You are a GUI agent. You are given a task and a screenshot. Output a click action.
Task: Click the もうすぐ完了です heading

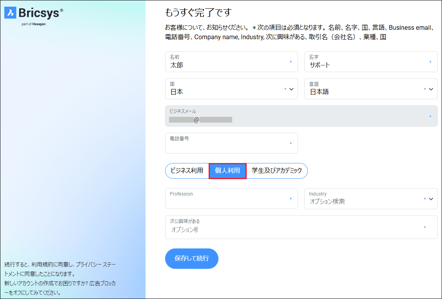199,13
